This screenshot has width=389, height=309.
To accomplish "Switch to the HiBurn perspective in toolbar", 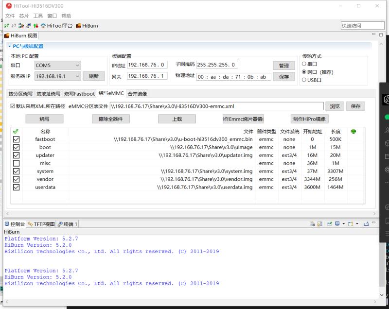I will click(87, 26).
